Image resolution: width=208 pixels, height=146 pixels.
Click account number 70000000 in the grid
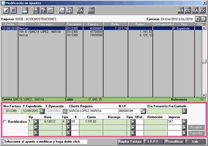(x=96, y=35)
